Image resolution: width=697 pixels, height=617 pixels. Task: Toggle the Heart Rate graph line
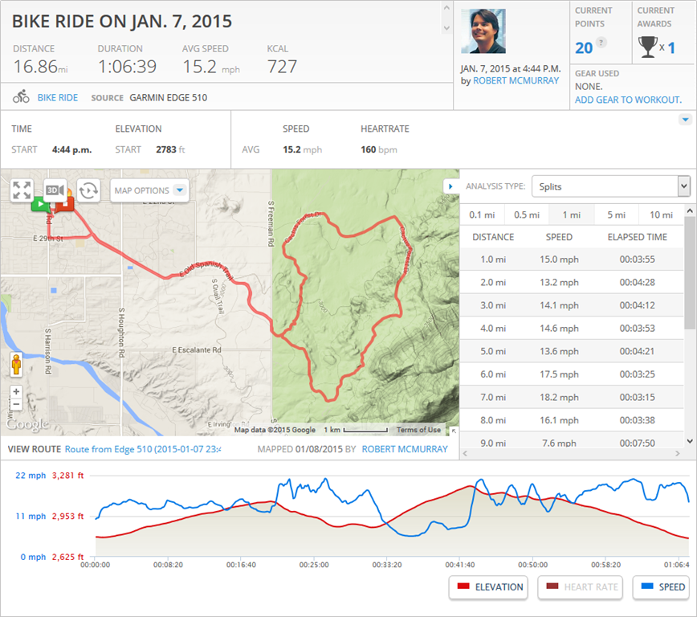(x=581, y=587)
